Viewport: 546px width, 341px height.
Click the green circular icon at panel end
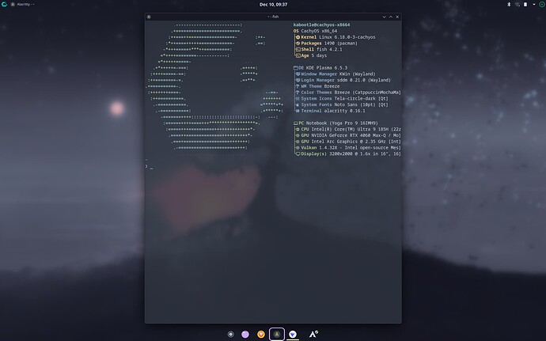coord(542,5)
